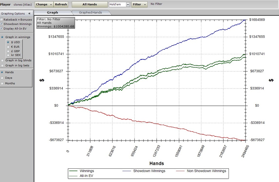The width and height of the screenshot is (279, 182).
Task: Click the Refresh button
Action: pyautogui.click(x=61, y=4)
